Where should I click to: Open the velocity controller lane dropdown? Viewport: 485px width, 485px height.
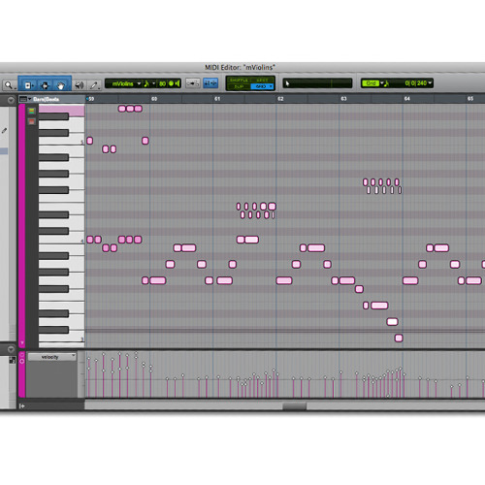click(x=51, y=357)
